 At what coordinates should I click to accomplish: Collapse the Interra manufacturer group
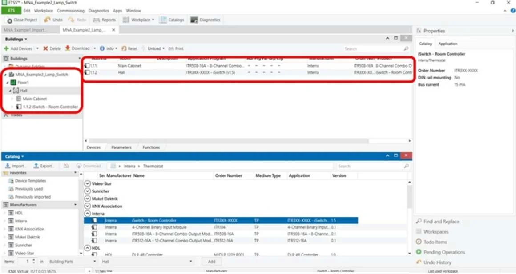(87, 214)
